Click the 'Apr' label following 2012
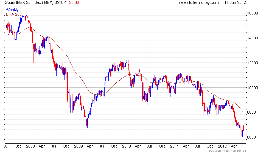 click(x=234, y=146)
